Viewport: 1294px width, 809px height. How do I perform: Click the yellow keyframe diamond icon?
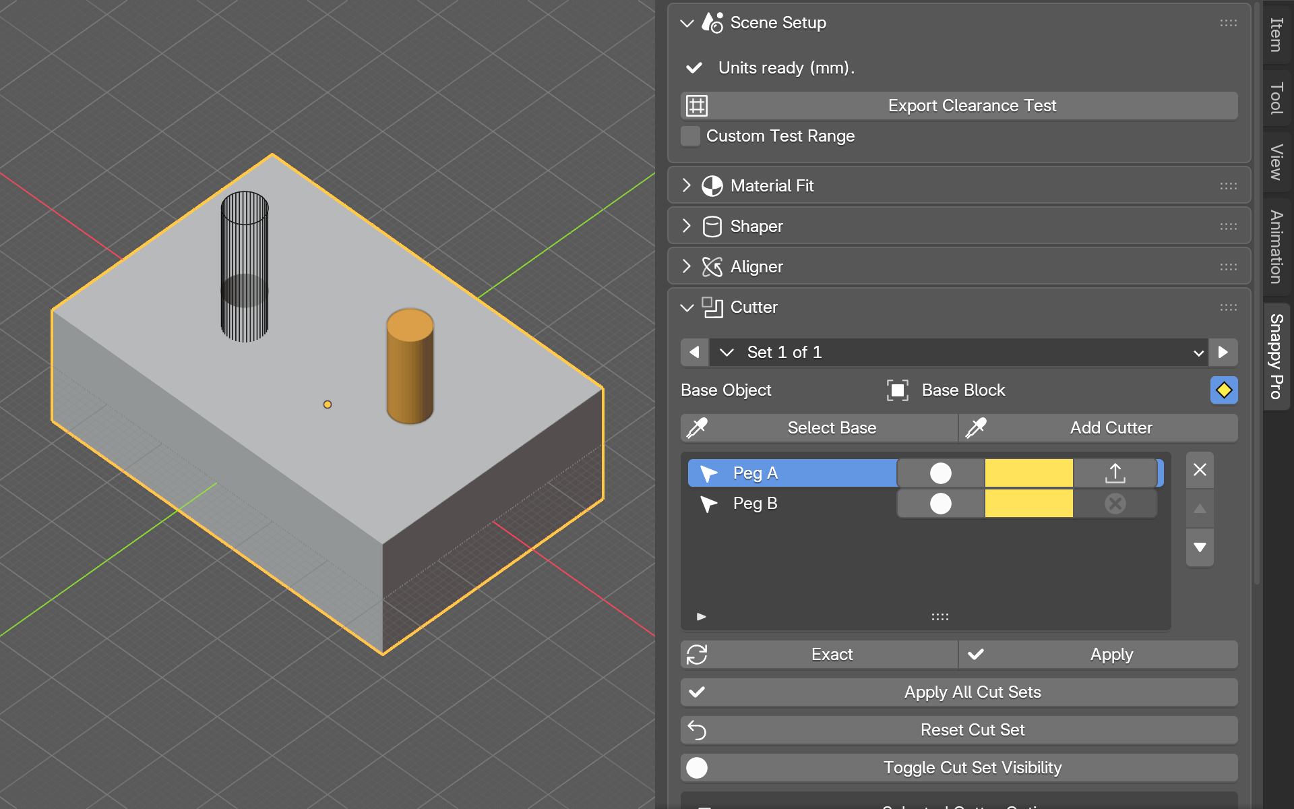[x=1223, y=390]
